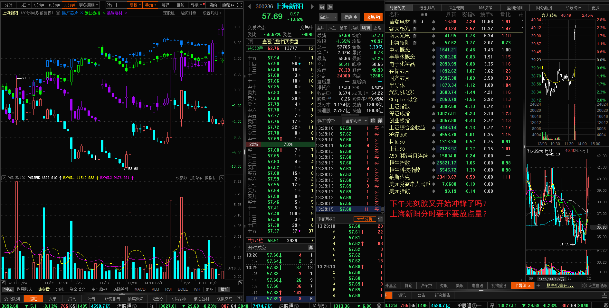Open chart settings gear next to 上海新阳
609x308 pixels.
58,13
